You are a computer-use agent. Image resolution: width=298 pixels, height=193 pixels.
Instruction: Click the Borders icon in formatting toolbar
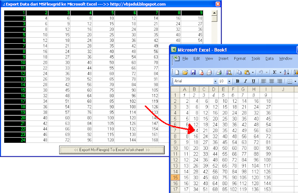click(290, 81)
